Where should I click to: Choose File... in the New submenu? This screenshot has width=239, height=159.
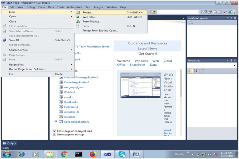pyautogui.click(x=111, y=26)
